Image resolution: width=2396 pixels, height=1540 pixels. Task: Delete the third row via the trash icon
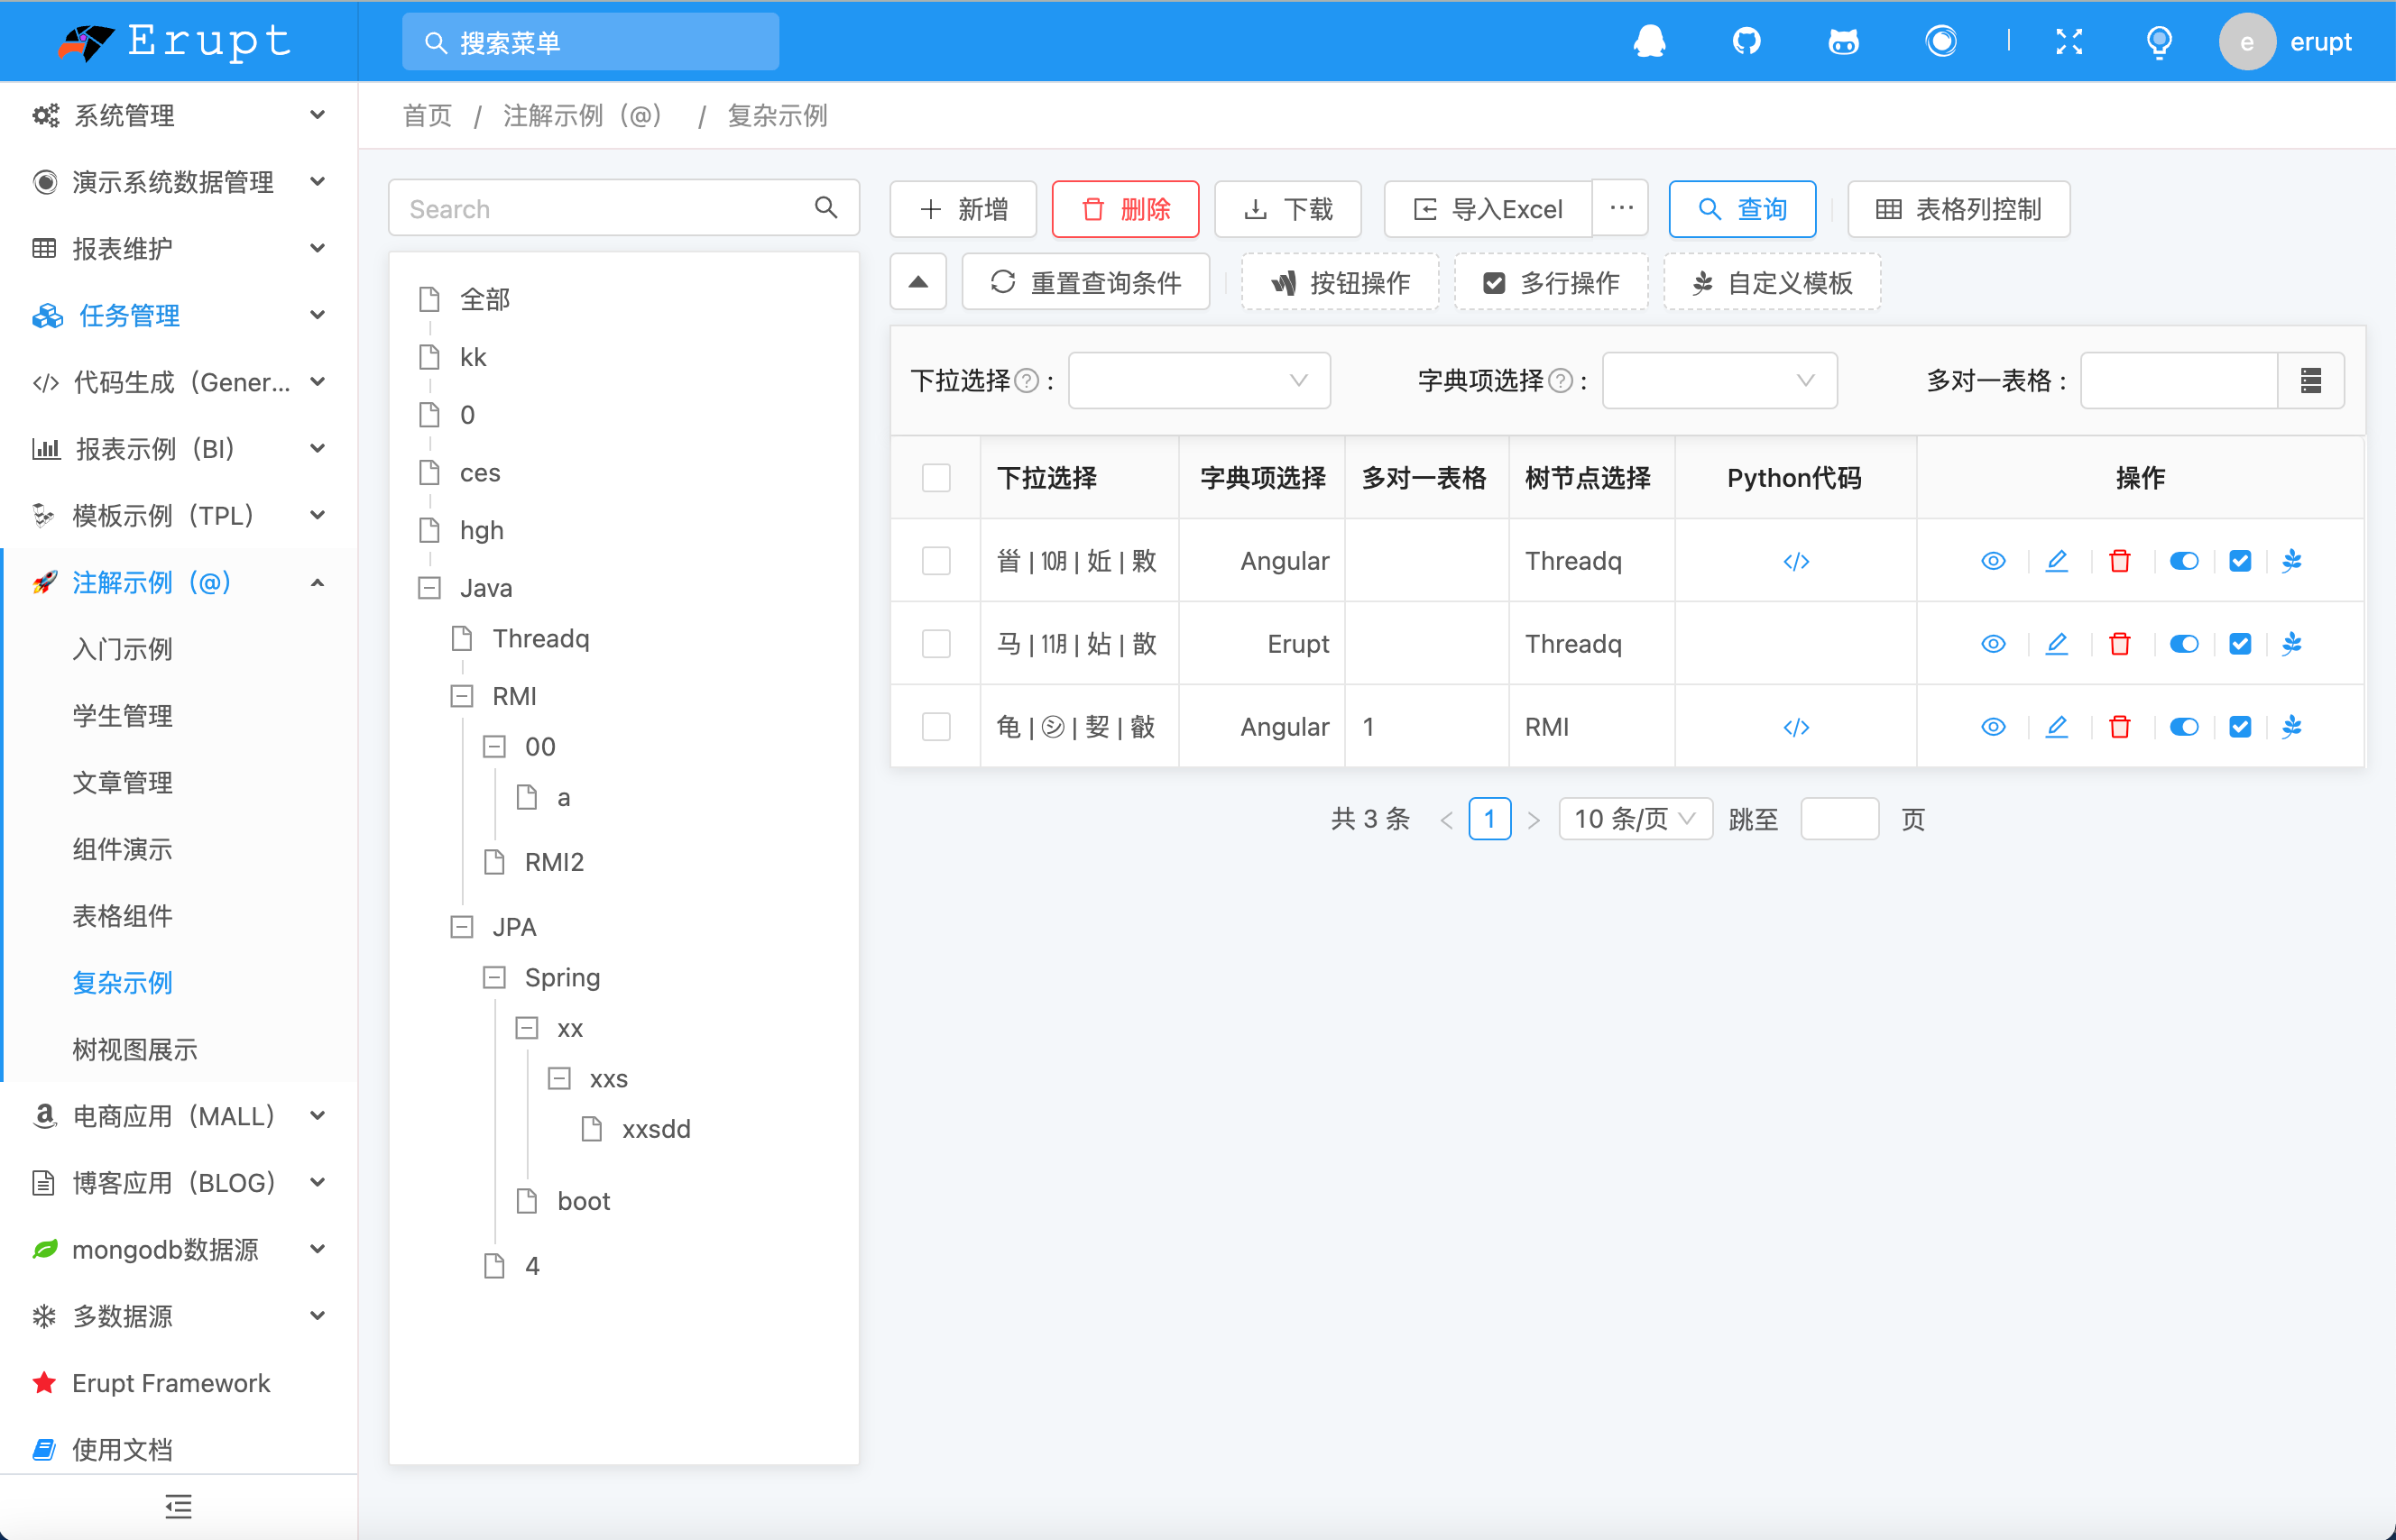2120,726
